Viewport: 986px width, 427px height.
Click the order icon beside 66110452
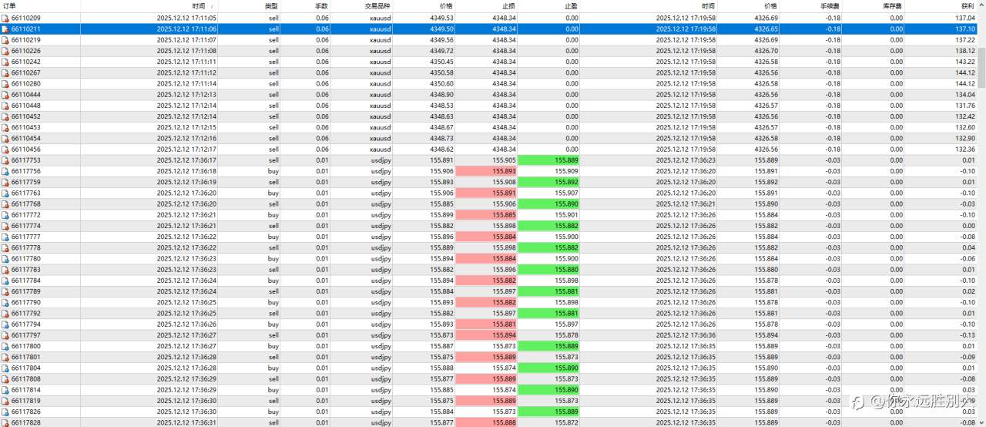5,116
